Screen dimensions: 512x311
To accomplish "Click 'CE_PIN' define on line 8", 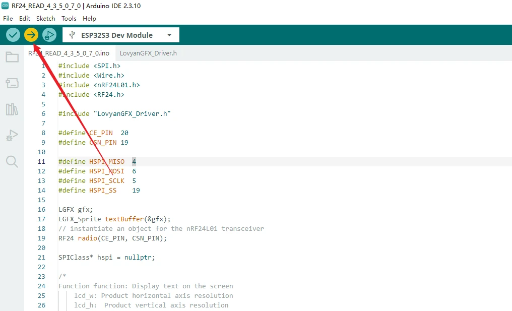I will [x=101, y=133].
